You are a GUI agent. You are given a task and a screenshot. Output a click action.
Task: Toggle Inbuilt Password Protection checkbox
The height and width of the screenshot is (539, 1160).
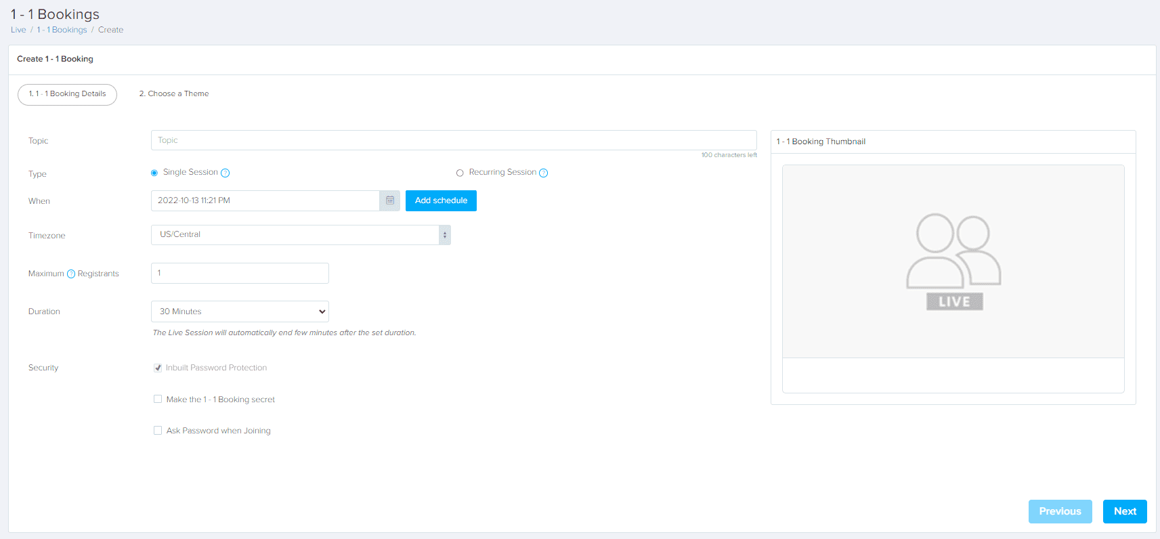[158, 368]
